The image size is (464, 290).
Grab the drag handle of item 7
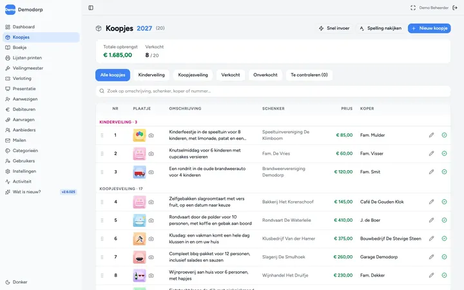tap(102, 257)
